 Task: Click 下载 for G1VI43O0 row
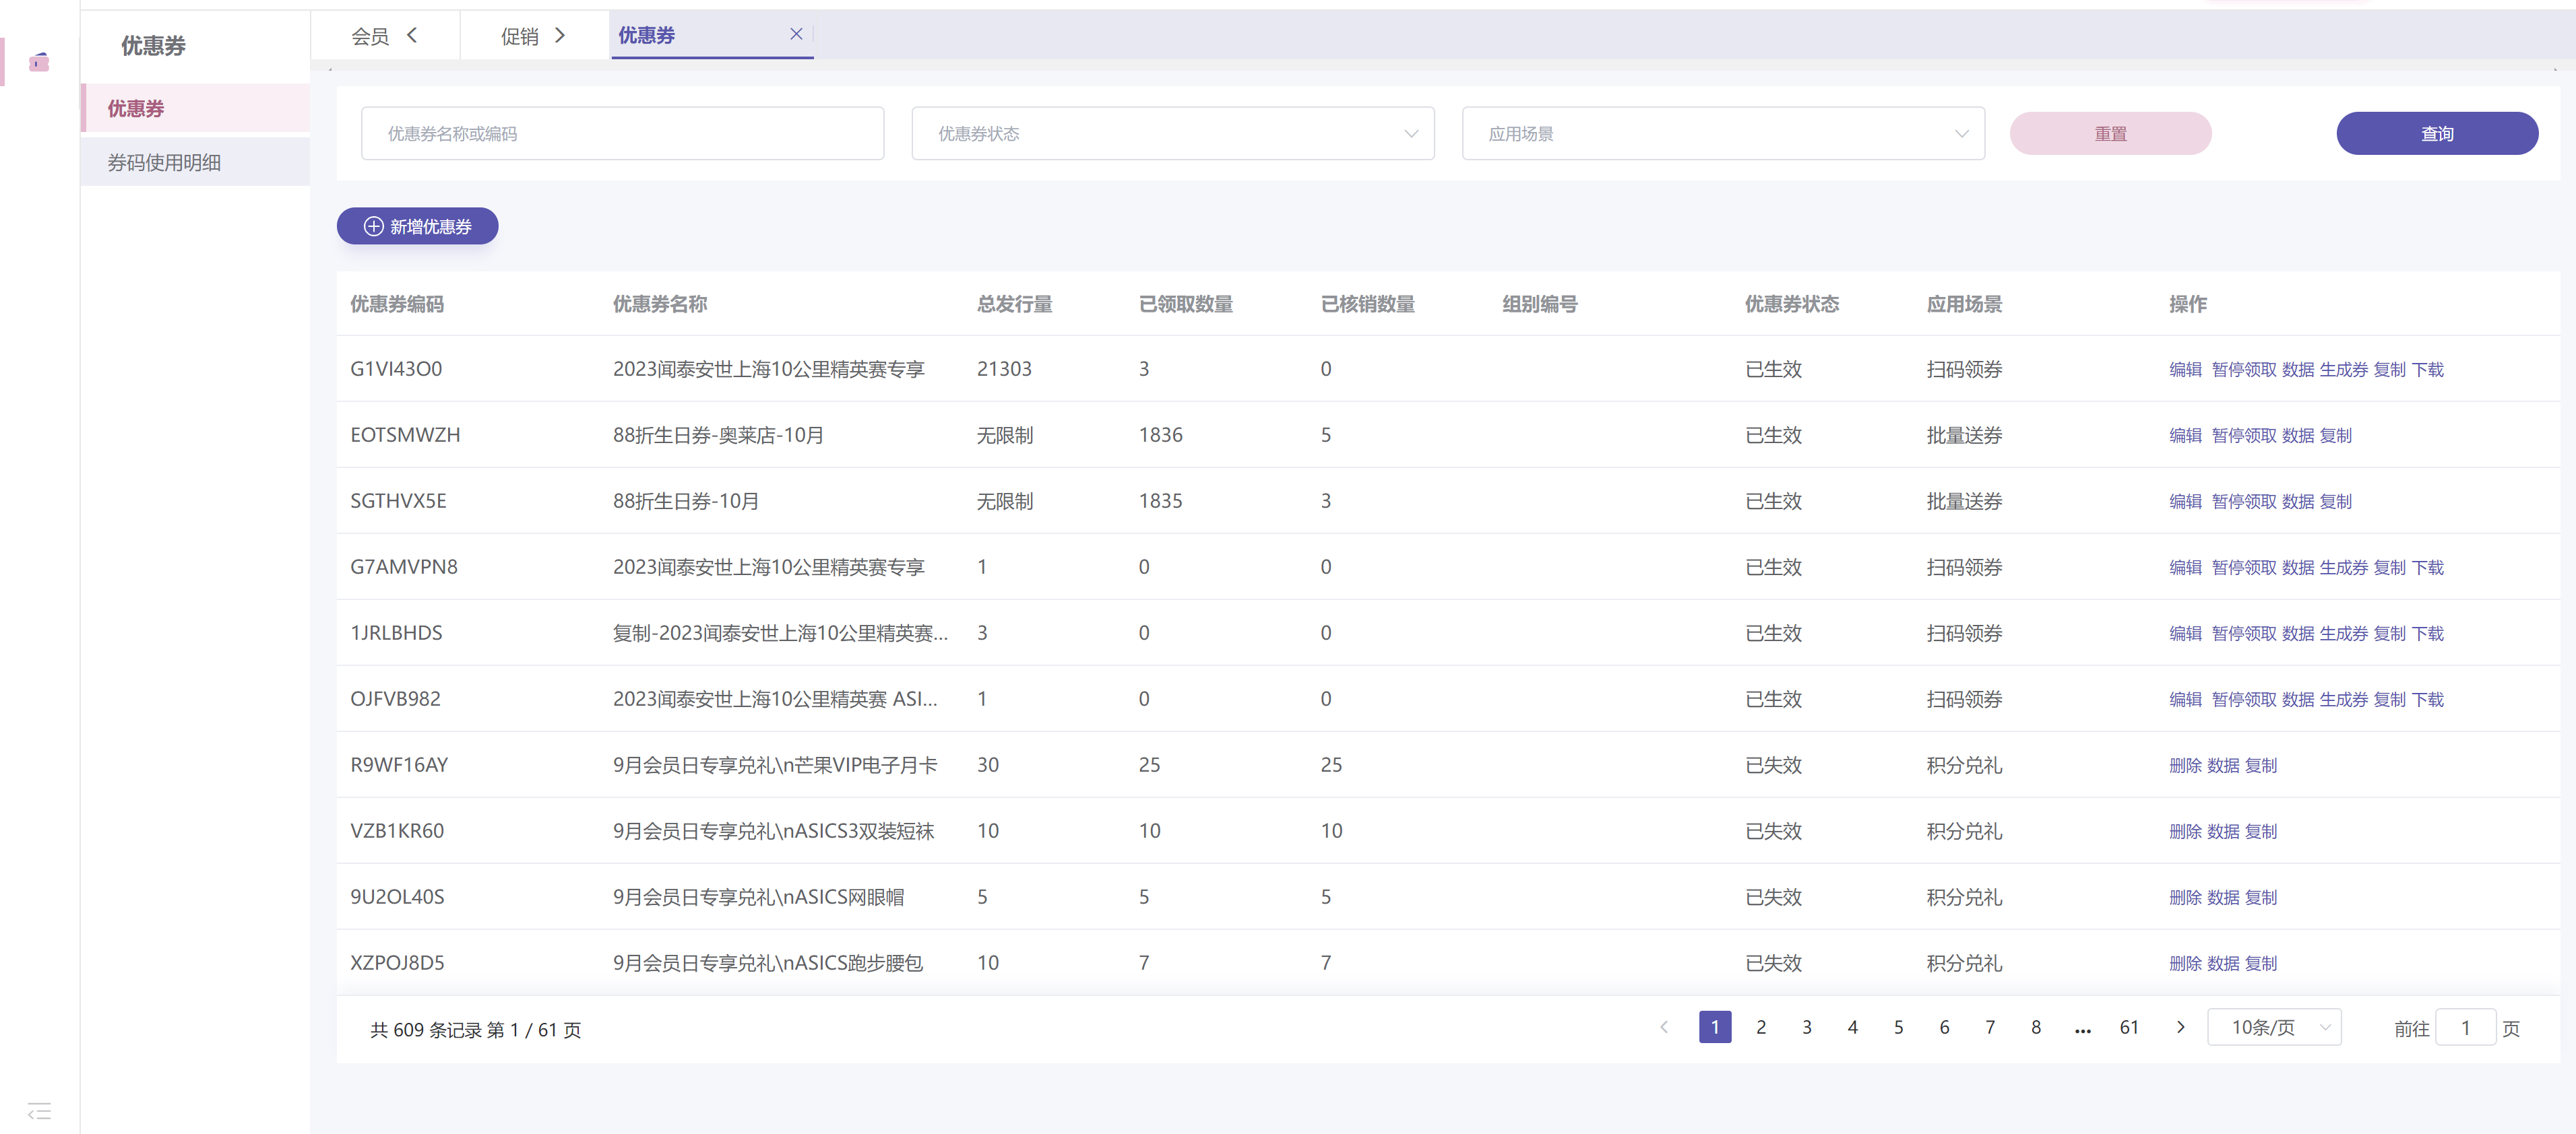(2428, 370)
